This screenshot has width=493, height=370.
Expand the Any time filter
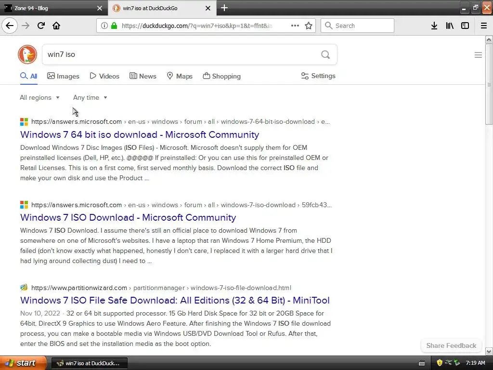click(x=90, y=97)
